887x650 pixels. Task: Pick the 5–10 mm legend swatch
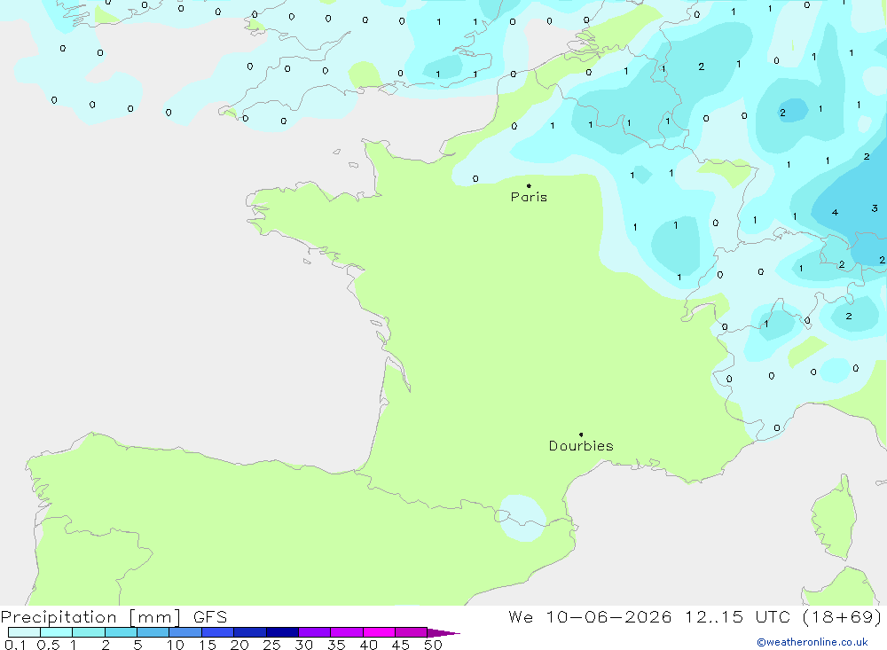[153, 632]
